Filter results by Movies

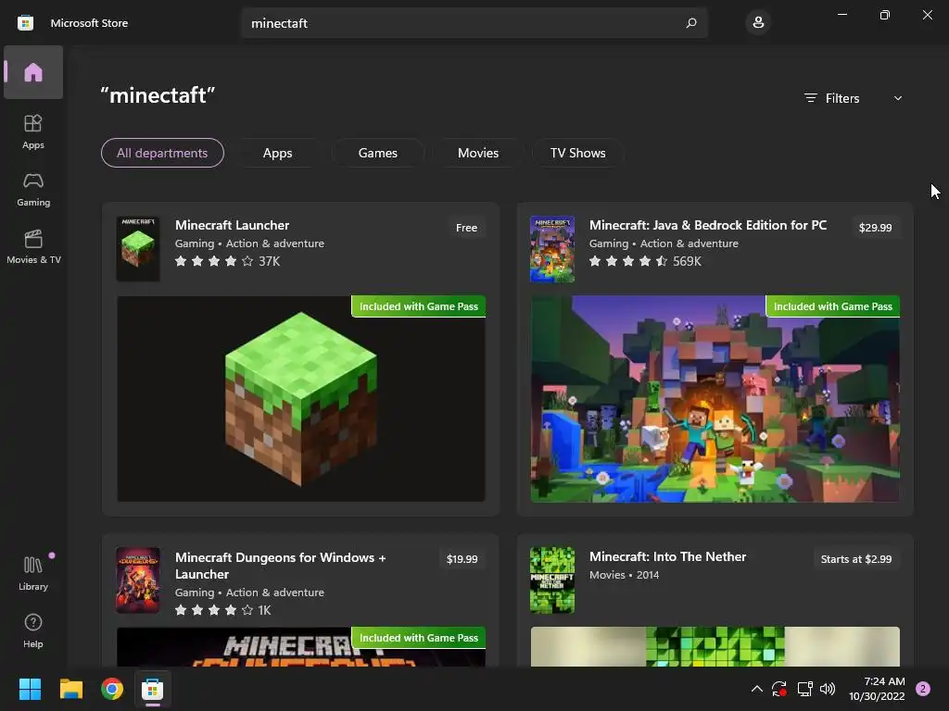tap(478, 153)
